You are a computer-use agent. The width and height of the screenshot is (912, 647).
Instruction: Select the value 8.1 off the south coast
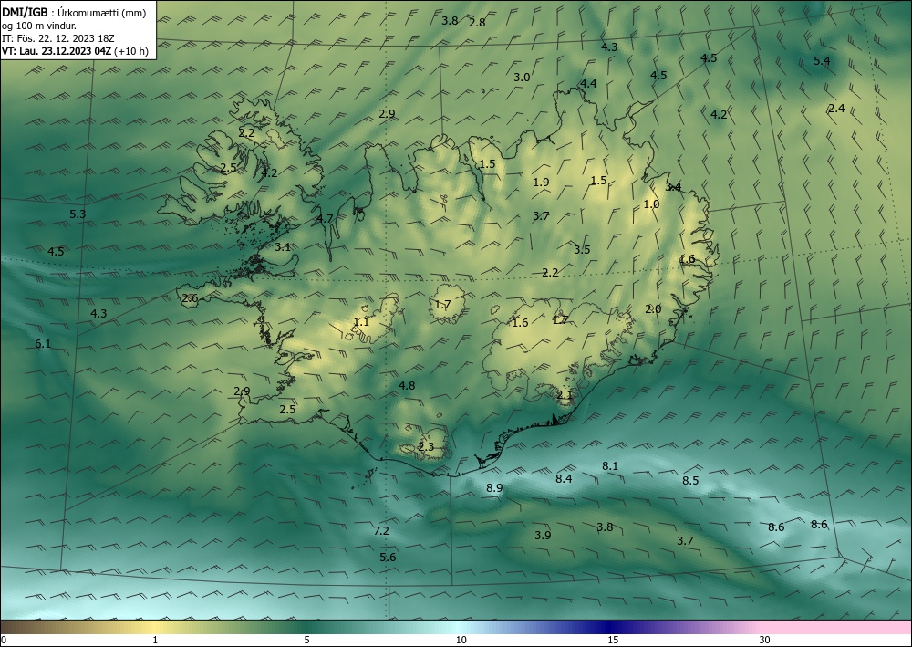[x=610, y=466]
